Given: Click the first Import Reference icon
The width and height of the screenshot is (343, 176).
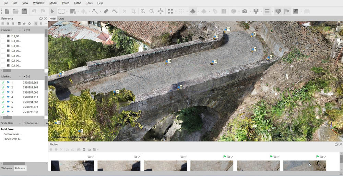Looking at the screenshot, I should (3, 24).
